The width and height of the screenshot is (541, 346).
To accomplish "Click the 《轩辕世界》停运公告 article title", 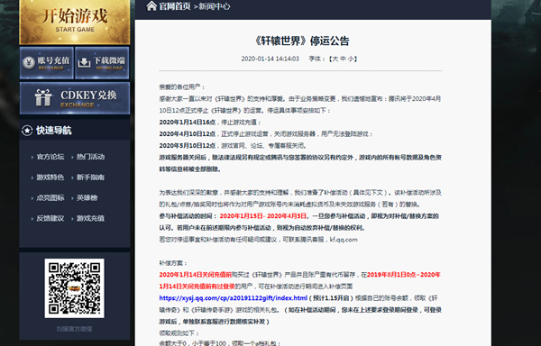I will (x=301, y=41).
